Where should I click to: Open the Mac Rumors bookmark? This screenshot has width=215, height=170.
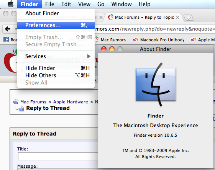110,40
